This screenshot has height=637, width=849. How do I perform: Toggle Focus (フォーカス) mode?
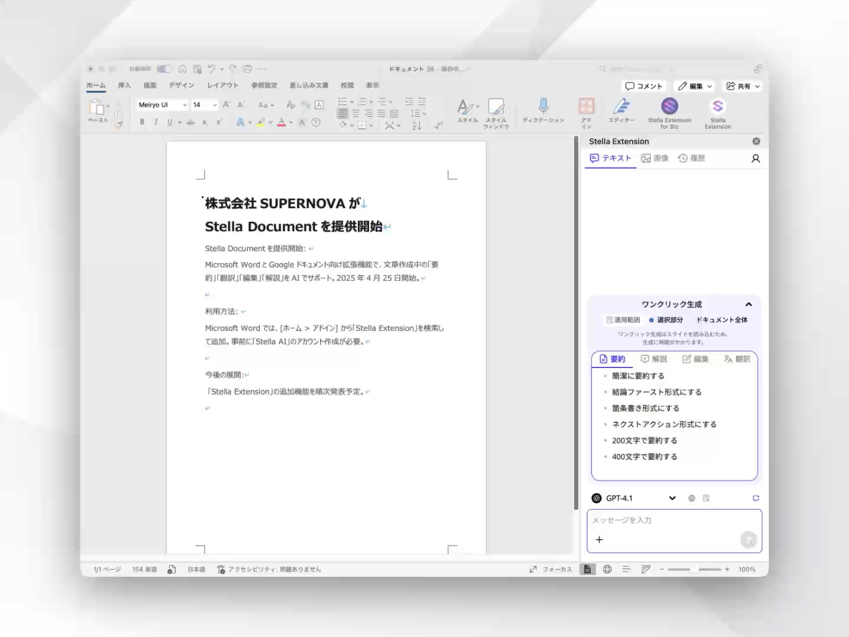tap(551, 569)
